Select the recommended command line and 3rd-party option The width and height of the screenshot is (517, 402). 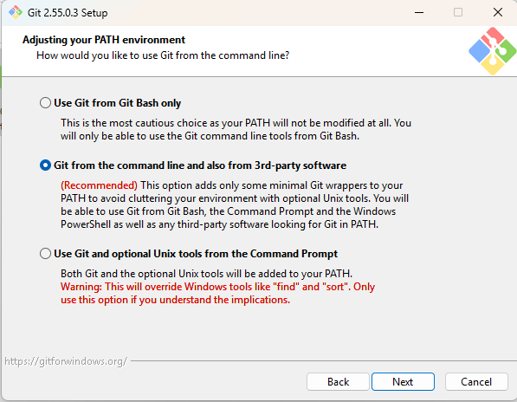45,165
